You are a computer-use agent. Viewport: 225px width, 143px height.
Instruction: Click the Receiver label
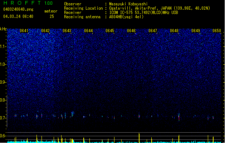pos(73,13)
